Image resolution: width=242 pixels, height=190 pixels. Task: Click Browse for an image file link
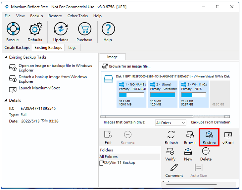(x=130, y=67)
